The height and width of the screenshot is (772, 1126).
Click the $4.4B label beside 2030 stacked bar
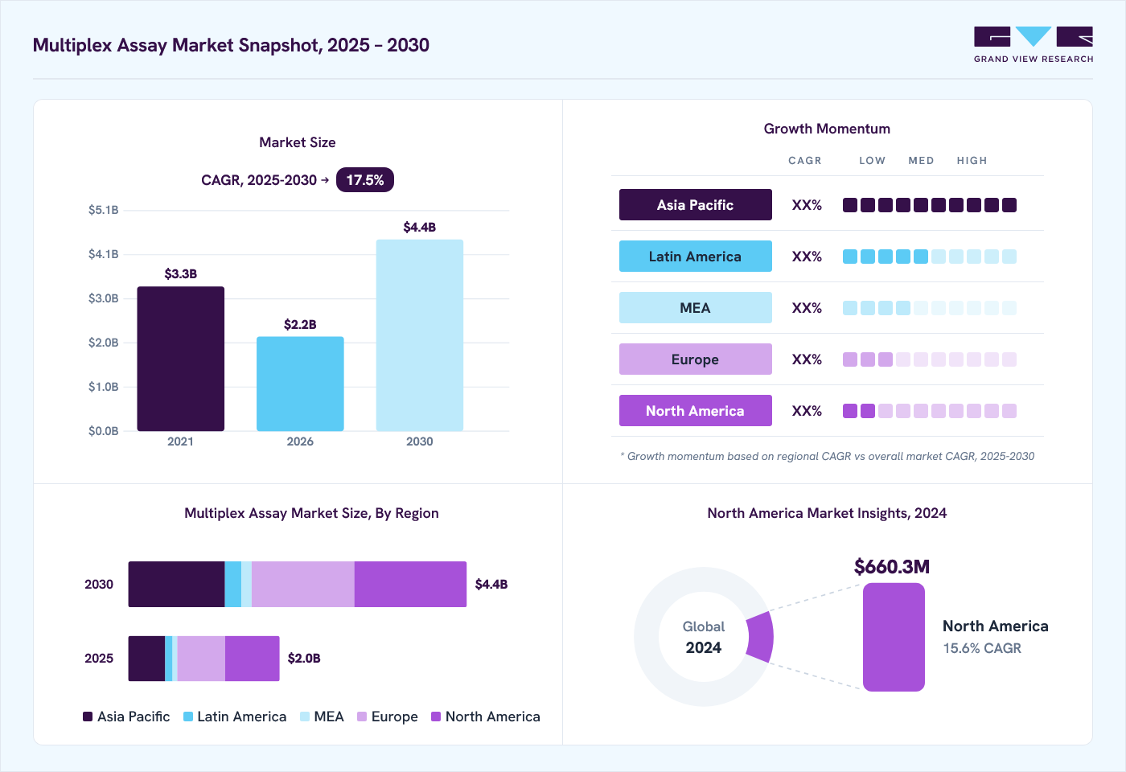click(x=491, y=585)
